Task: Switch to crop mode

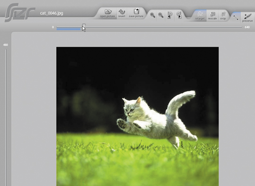Action: pos(223,16)
